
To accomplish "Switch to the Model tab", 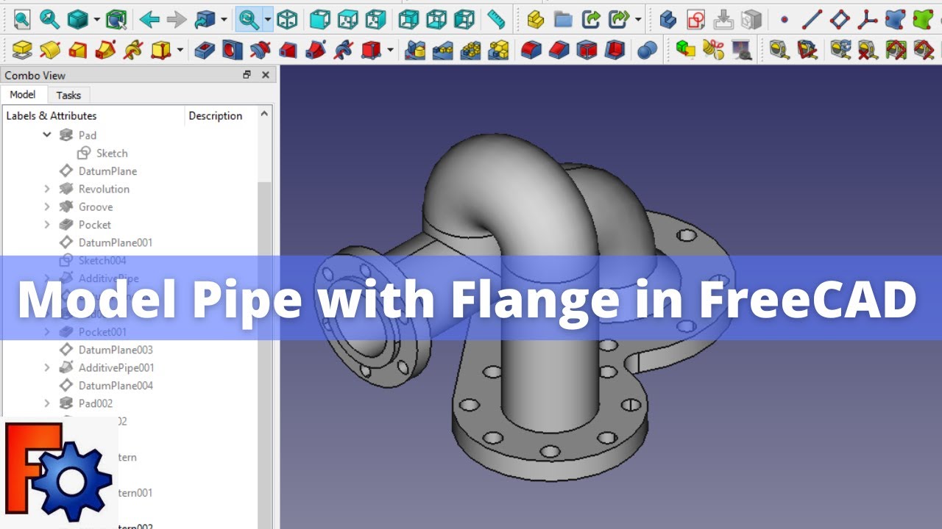I will [x=23, y=95].
